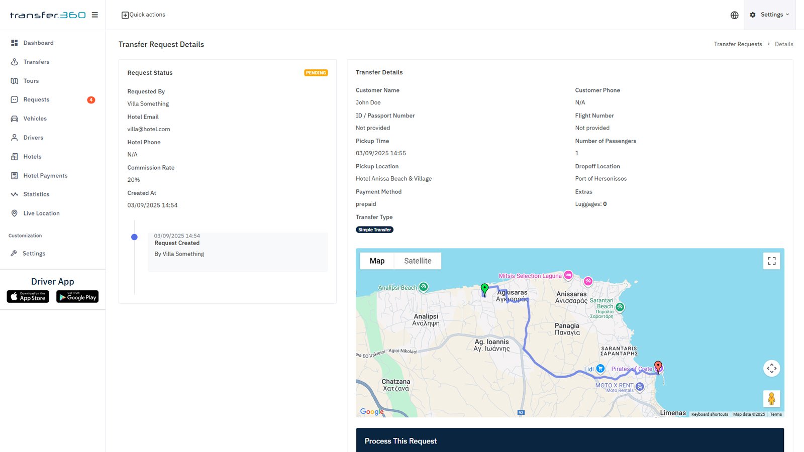Viewport: 804px width, 452px height.
Task: Download driver app from App Store
Action: 28,297
